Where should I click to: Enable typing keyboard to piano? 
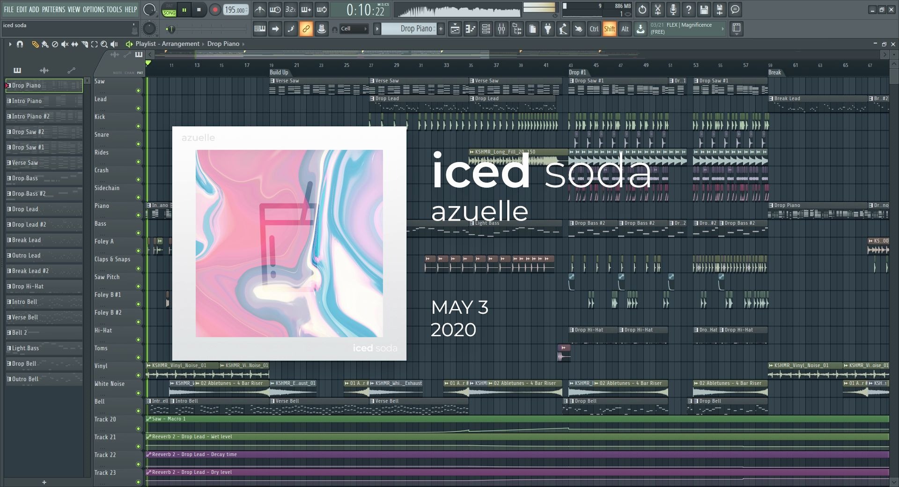pos(259,29)
